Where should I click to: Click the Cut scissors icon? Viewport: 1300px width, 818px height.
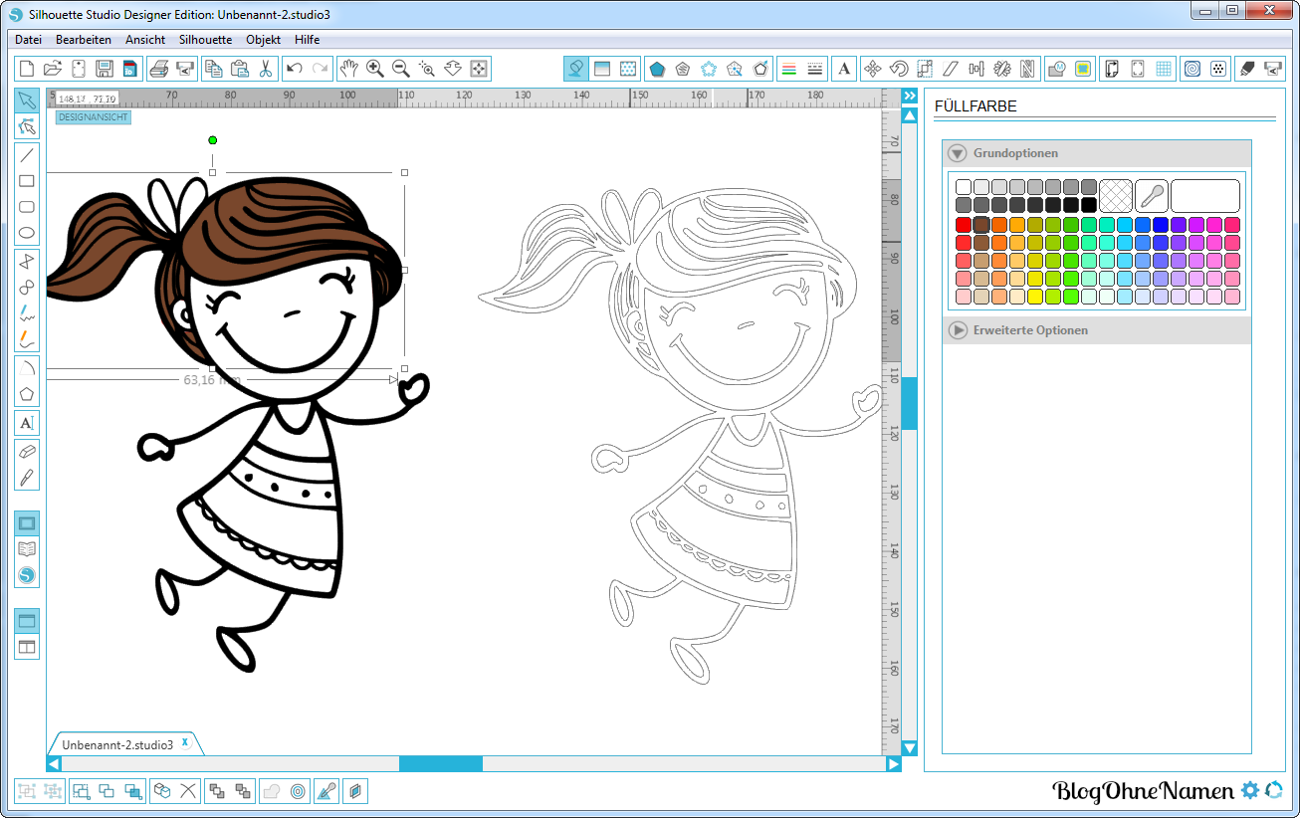266,69
